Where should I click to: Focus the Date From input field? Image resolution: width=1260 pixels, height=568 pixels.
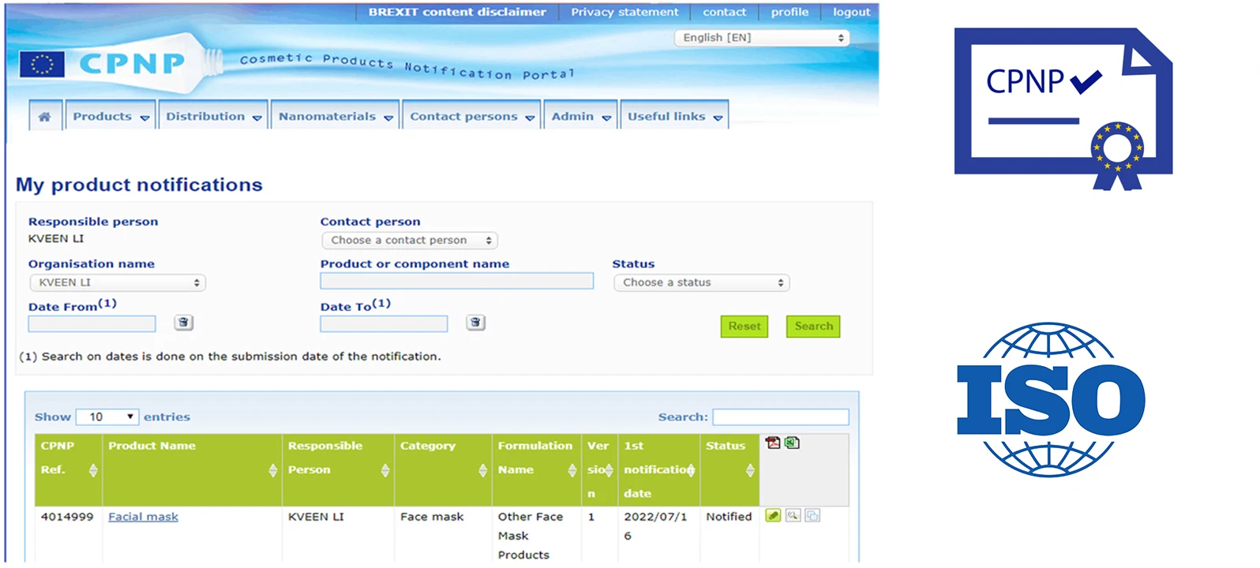coord(92,323)
